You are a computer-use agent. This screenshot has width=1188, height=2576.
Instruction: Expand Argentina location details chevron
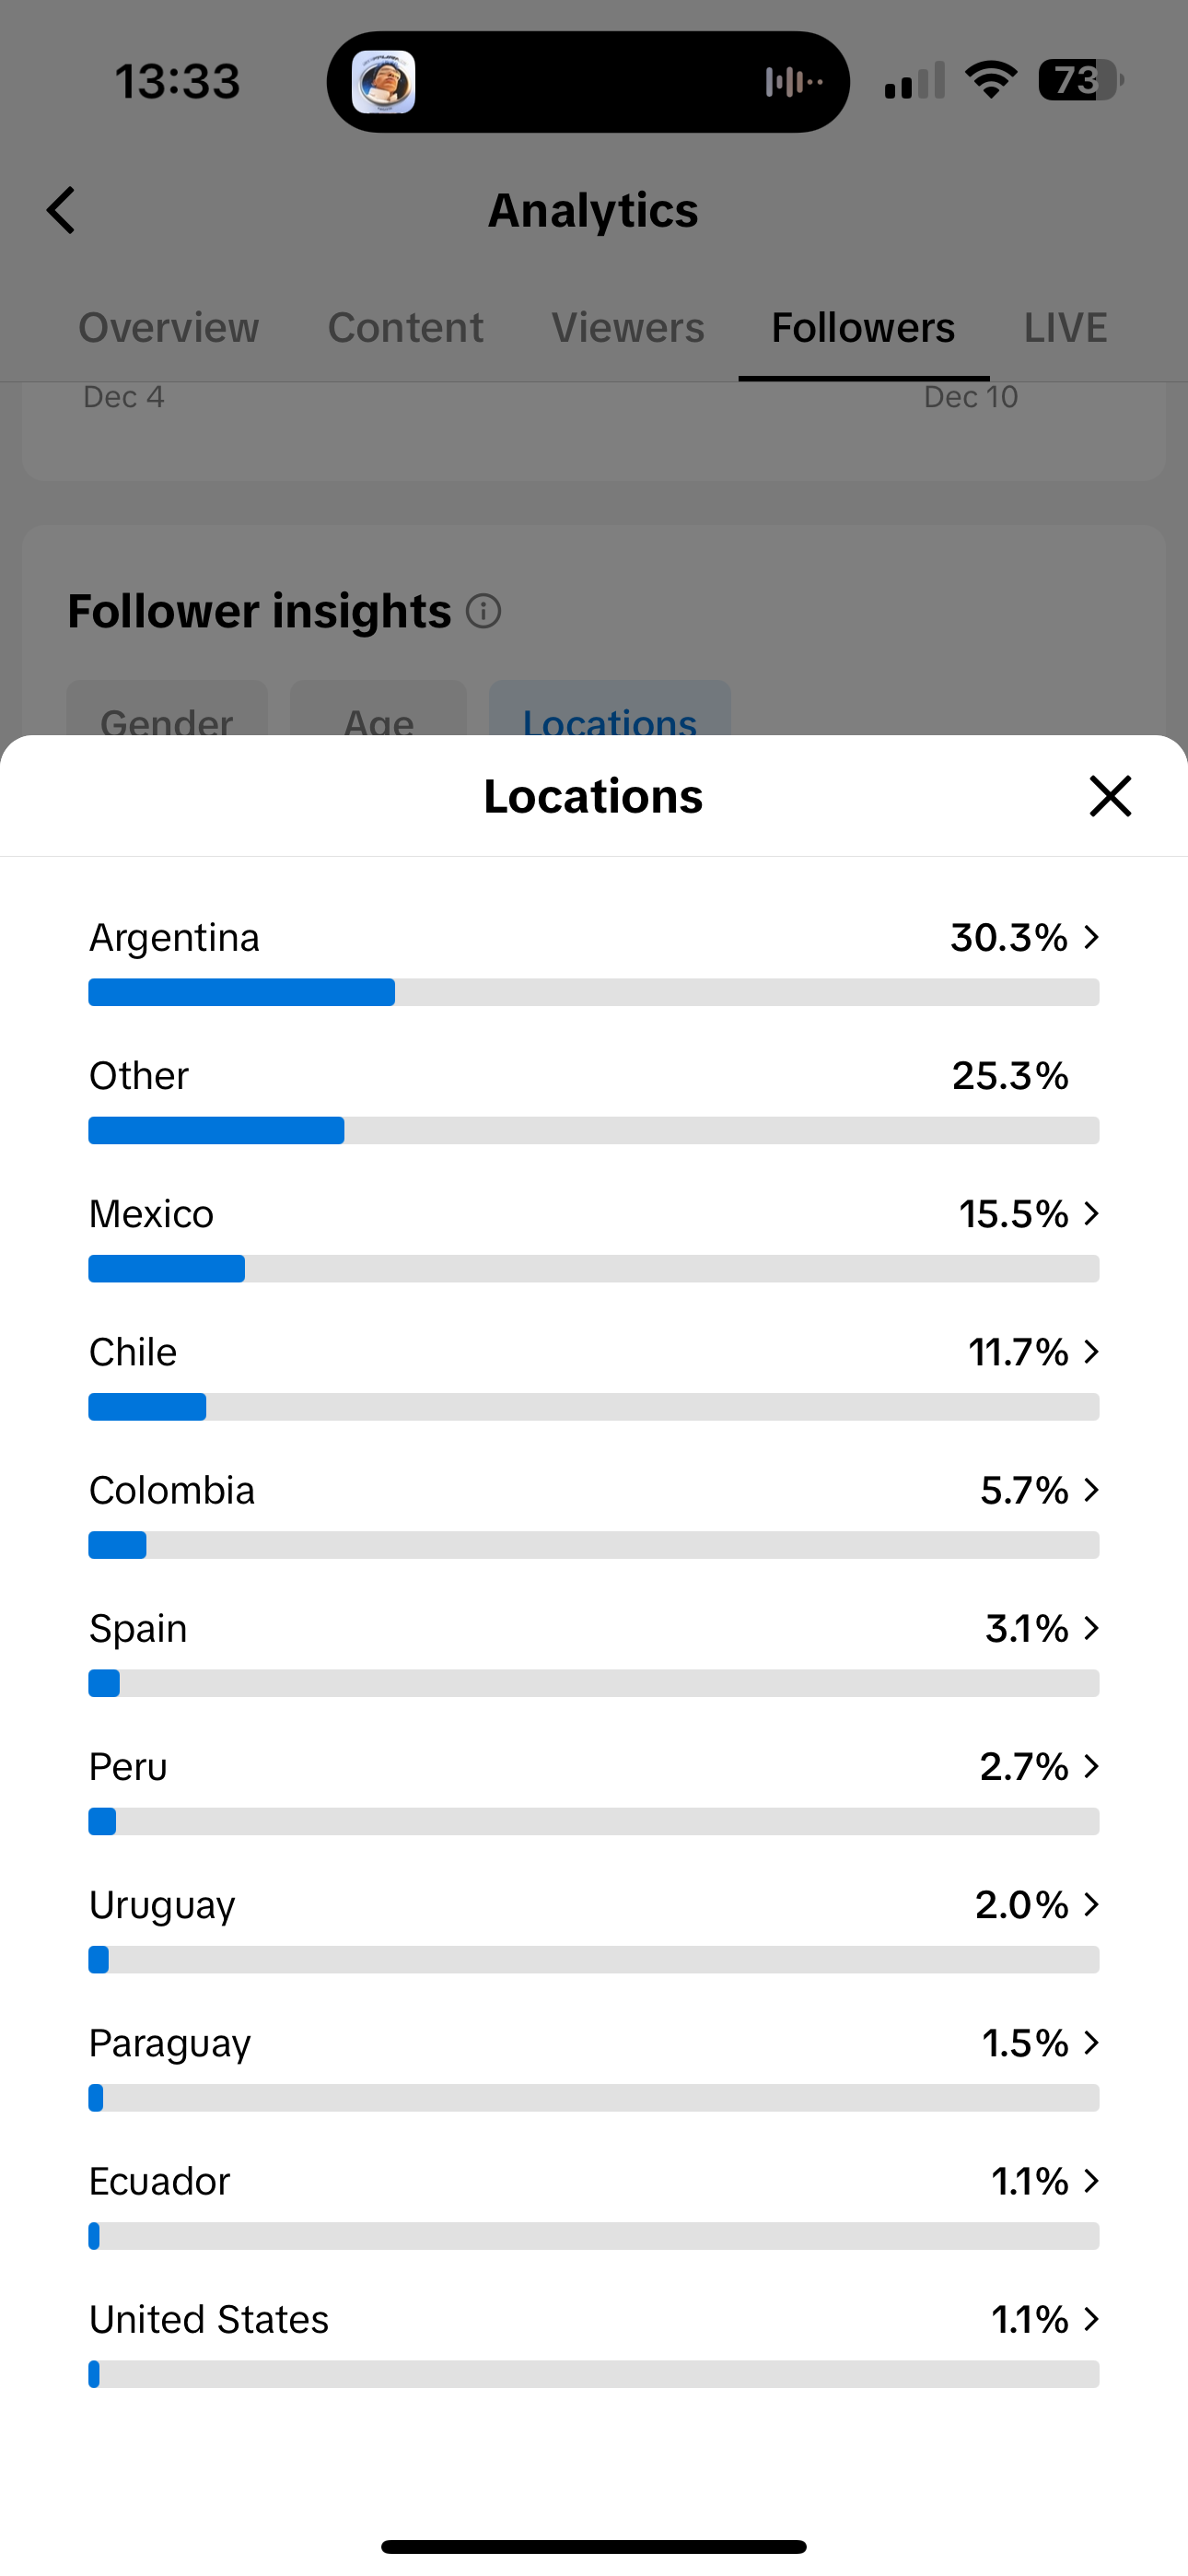coord(1092,937)
